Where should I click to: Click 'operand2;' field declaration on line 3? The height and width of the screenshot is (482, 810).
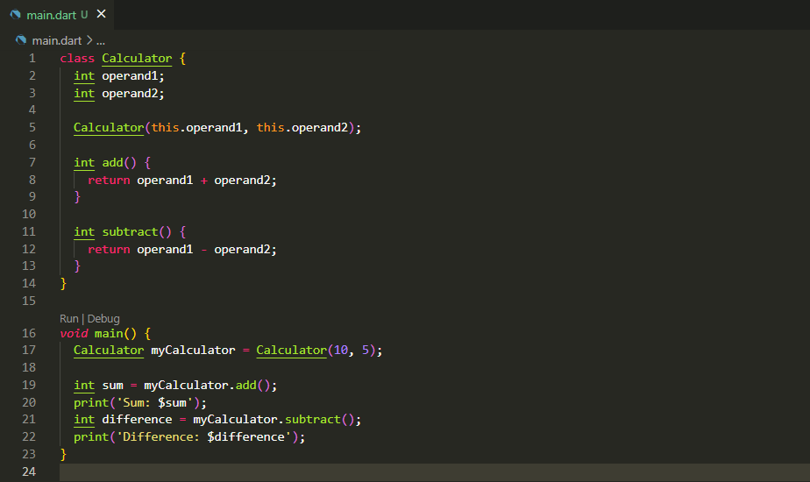[x=132, y=94]
